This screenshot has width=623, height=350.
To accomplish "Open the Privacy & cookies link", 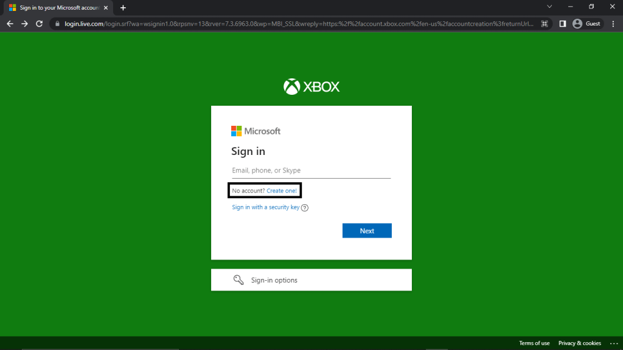I will pos(580,343).
